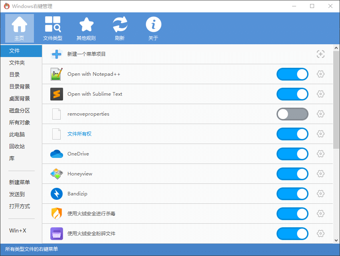The height and width of the screenshot is (256, 340).
Task: Turn off the Bandizip toggle switch
Action: (x=293, y=194)
